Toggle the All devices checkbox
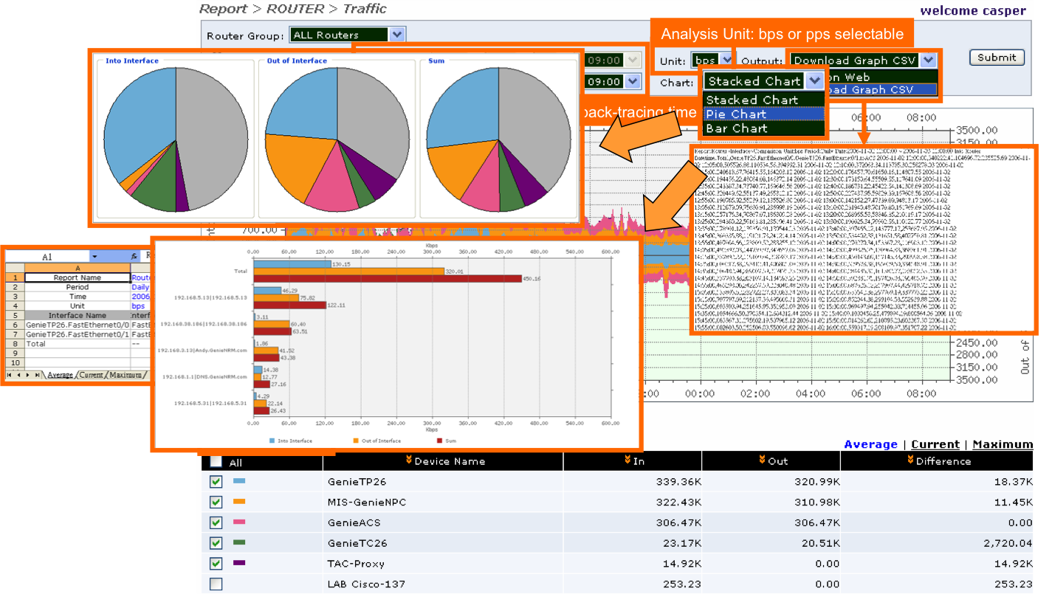This screenshot has width=1052, height=594. point(216,461)
